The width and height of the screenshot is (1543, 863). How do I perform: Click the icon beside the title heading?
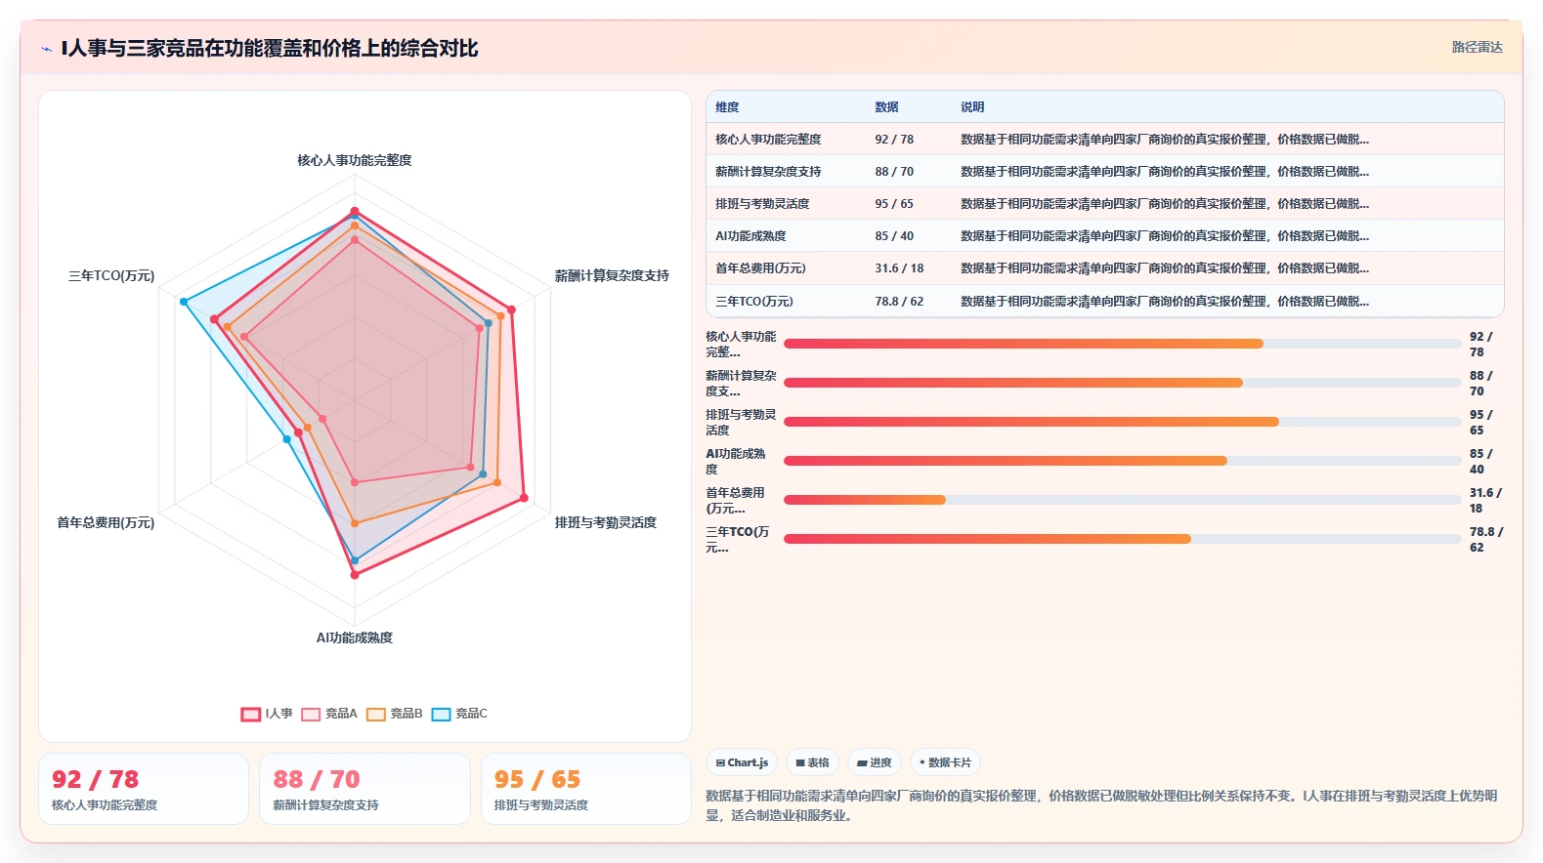[46, 49]
